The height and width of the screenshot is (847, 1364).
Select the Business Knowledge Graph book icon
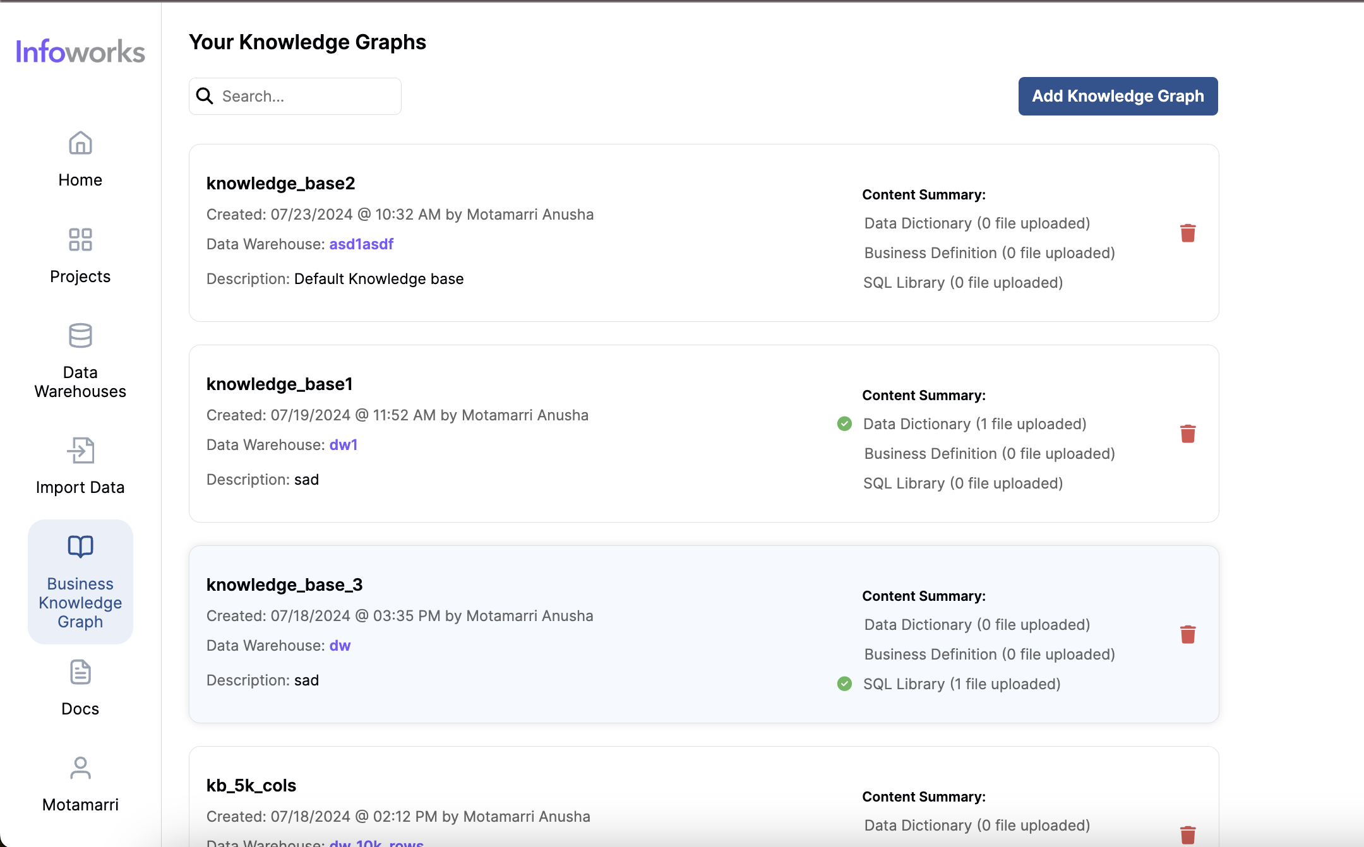(x=80, y=547)
